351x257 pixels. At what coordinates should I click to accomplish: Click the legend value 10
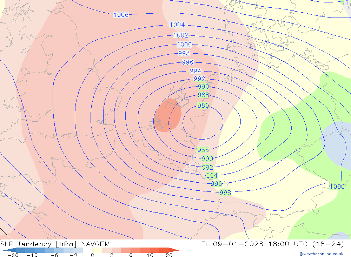coord(150,255)
